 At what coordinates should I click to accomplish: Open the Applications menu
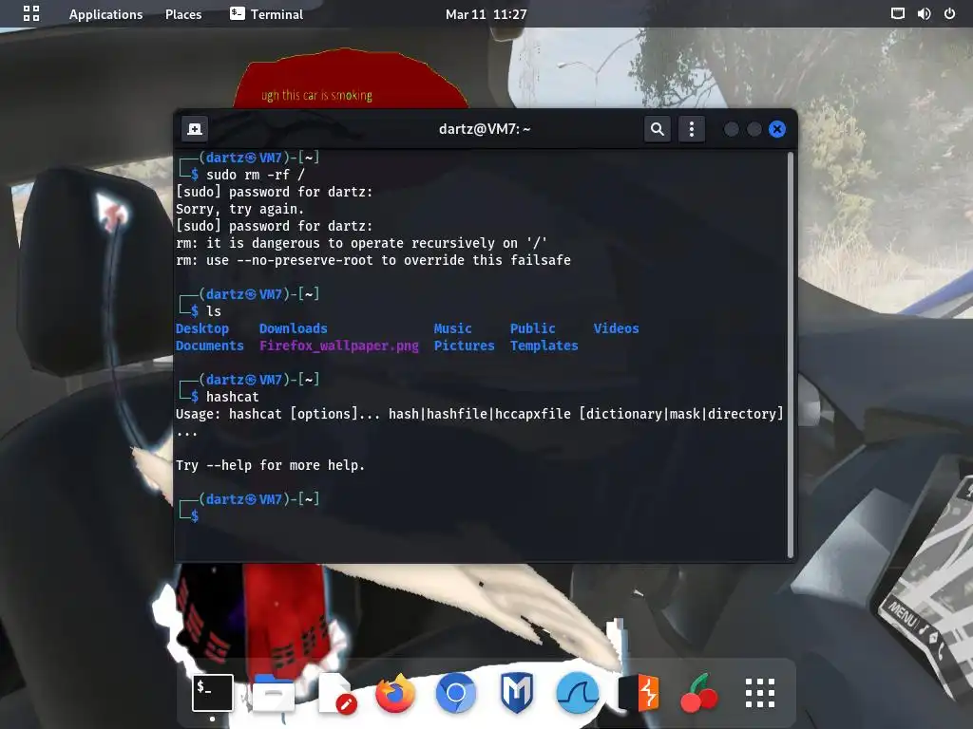click(105, 14)
